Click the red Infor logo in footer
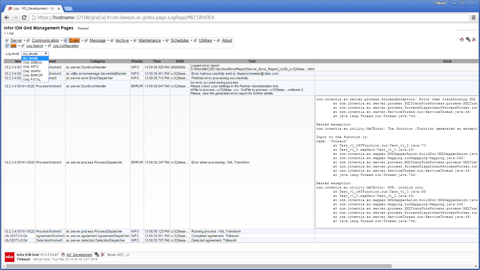480x270 pixels. point(10,257)
